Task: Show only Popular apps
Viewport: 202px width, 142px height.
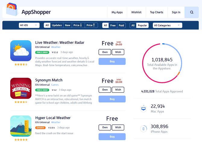Action: pyautogui.click(x=142, y=25)
